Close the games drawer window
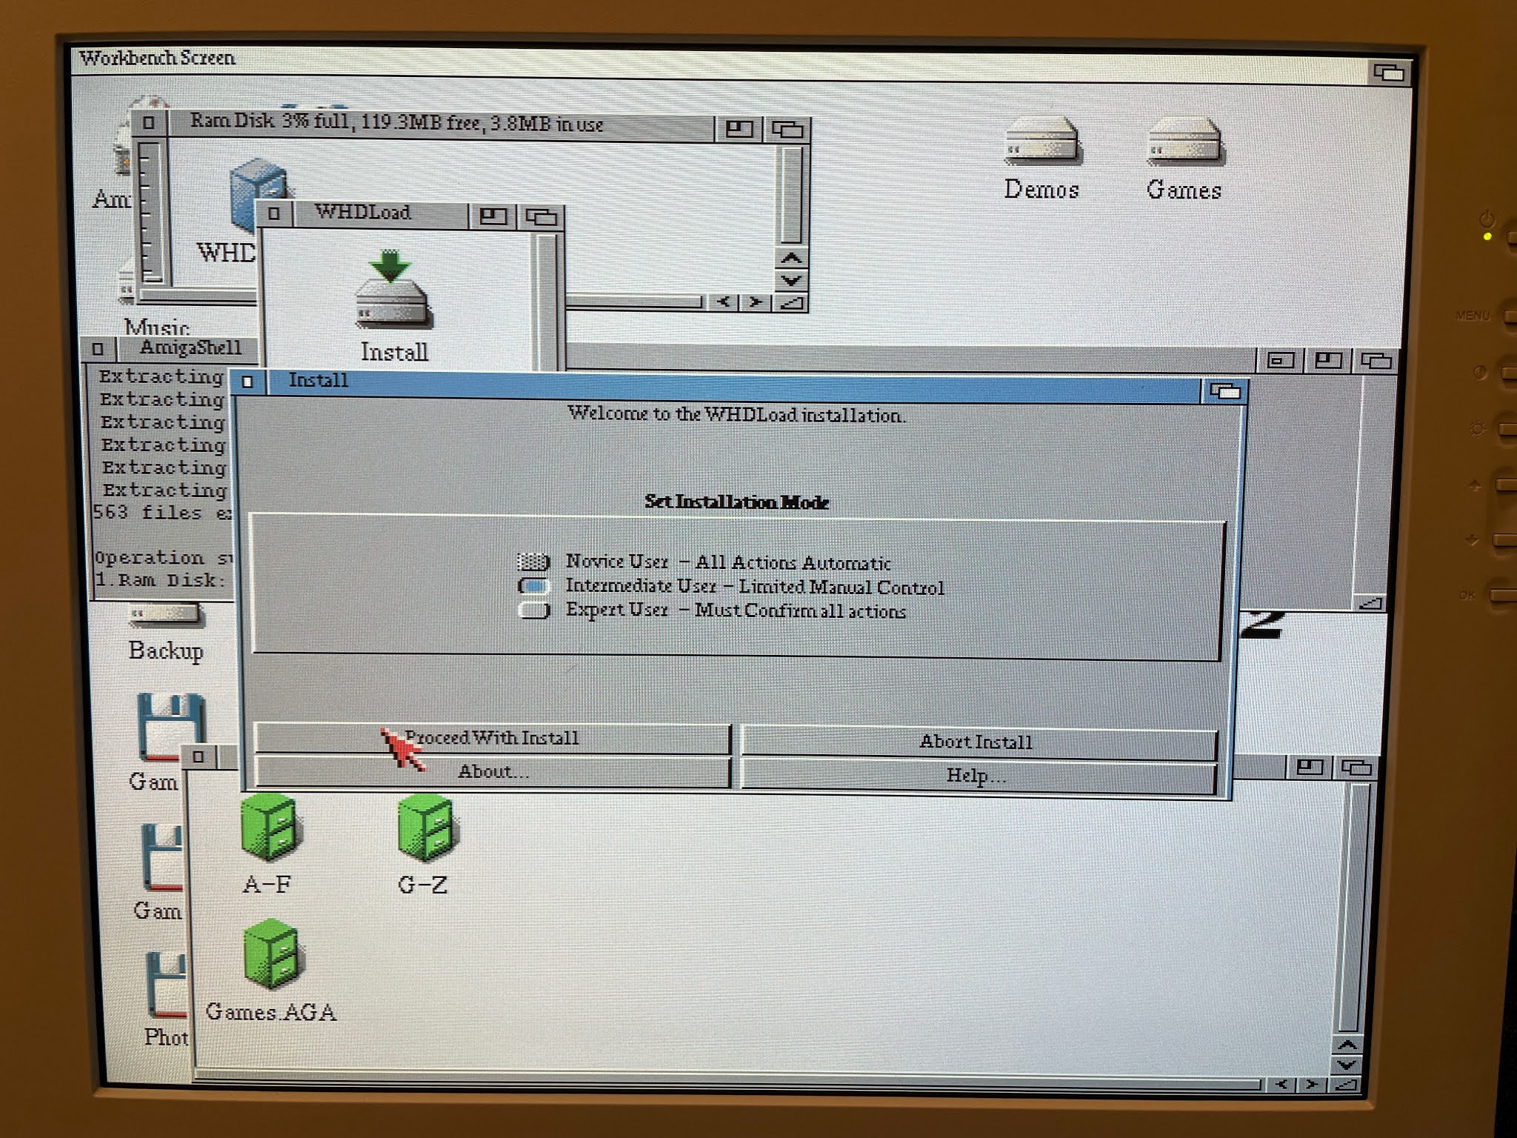Image resolution: width=1517 pixels, height=1138 pixels. [x=198, y=757]
